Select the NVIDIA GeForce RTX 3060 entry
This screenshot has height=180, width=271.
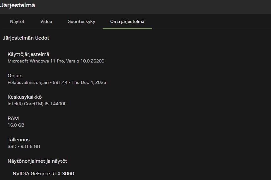pyautogui.click(x=43, y=174)
